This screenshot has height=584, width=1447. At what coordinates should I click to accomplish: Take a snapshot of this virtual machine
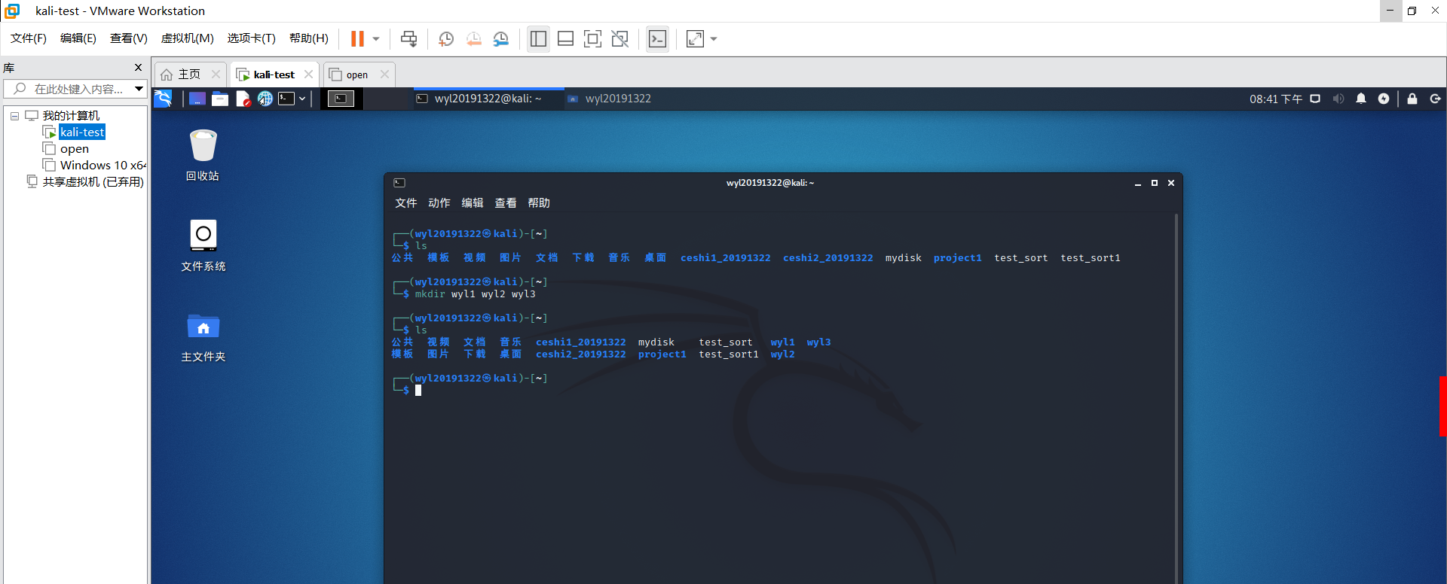click(x=446, y=38)
